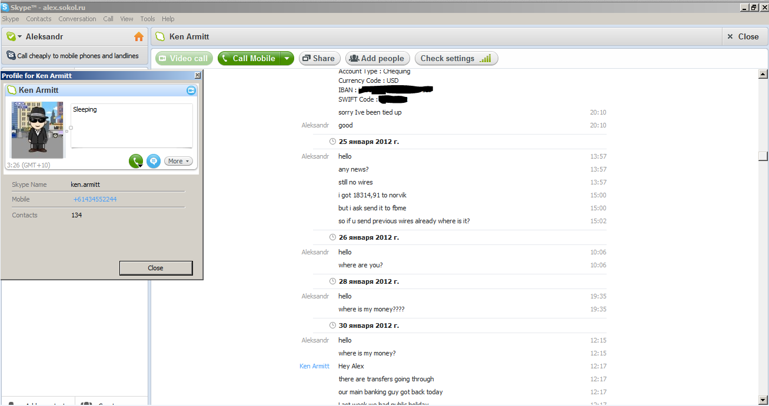Open the More dropdown in profile
This screenshot has height=406, width=769.
(x=178, y=161)
